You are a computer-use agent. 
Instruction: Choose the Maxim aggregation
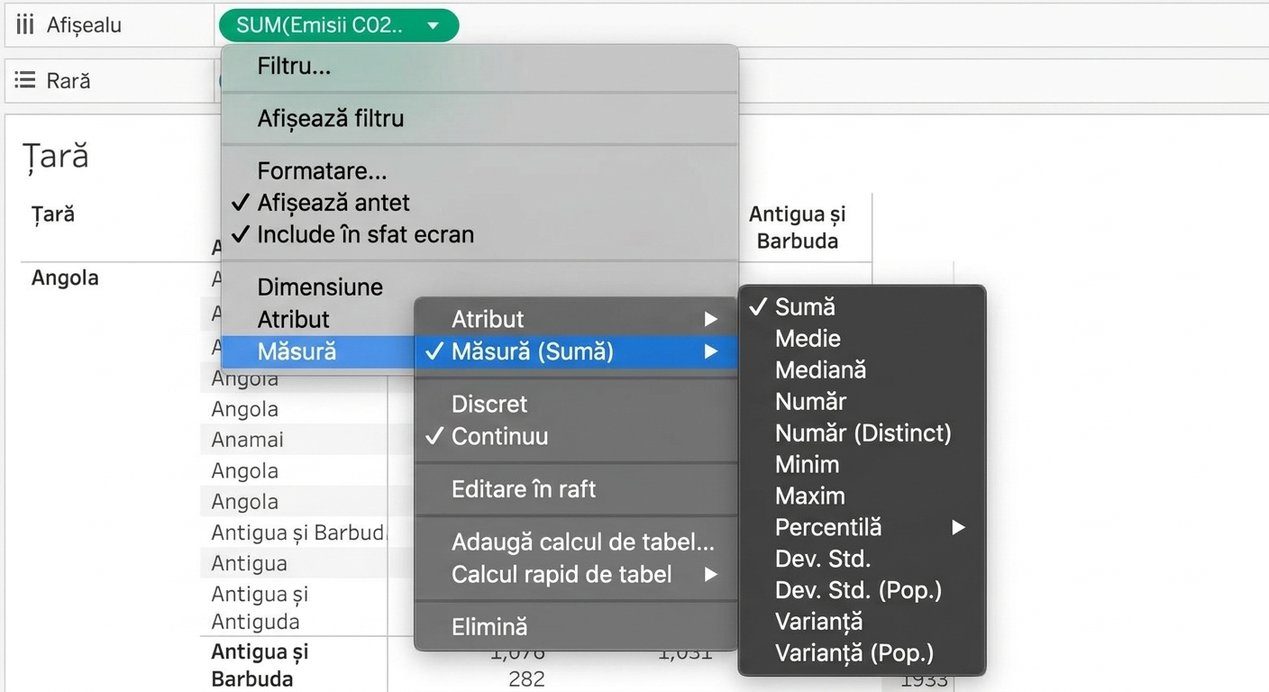coord(862,496)
